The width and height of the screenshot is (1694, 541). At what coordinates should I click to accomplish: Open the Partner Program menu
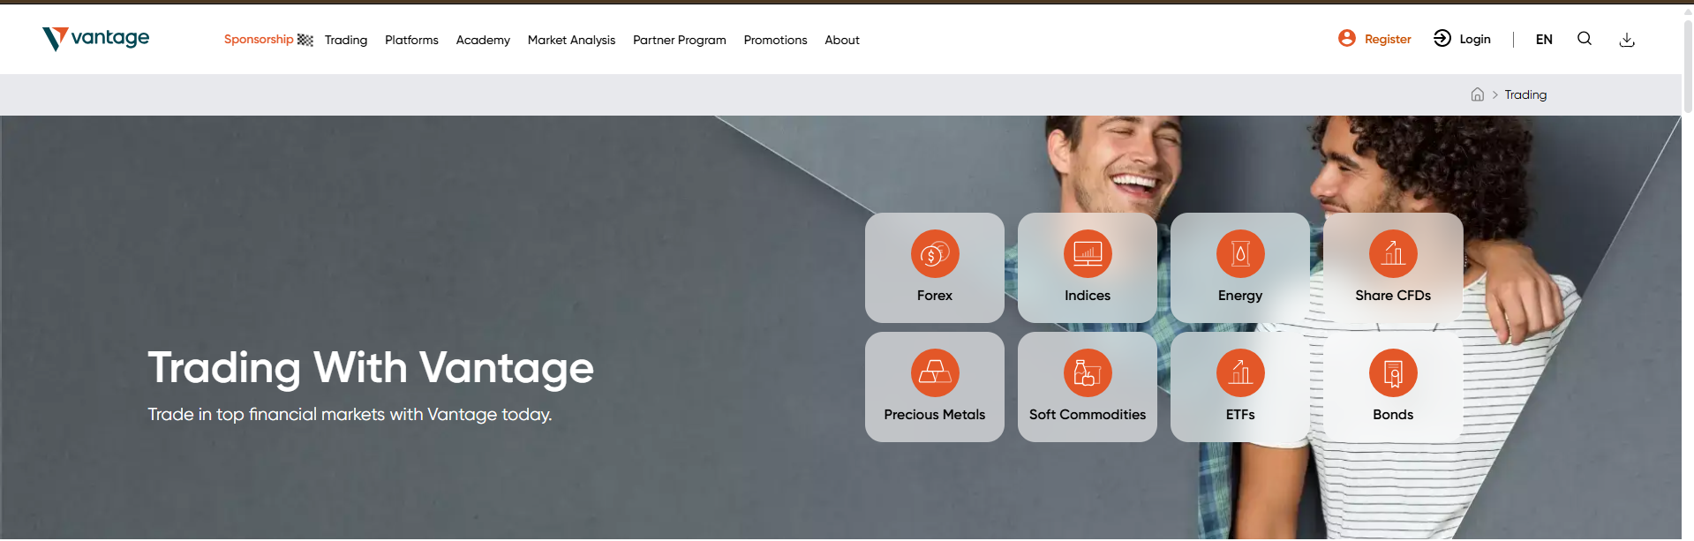[x=680, y=40]
